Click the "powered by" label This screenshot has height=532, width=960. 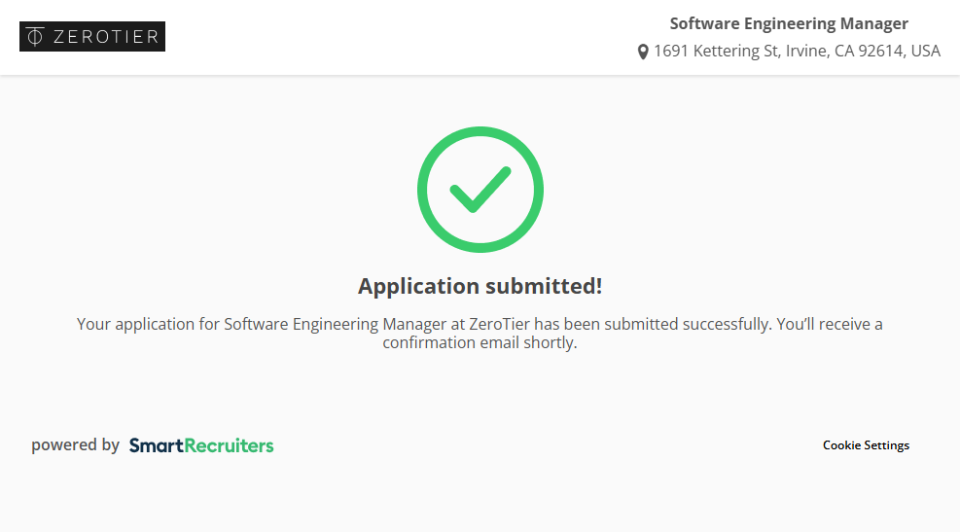pyautogui.click(x=75, y=445)
